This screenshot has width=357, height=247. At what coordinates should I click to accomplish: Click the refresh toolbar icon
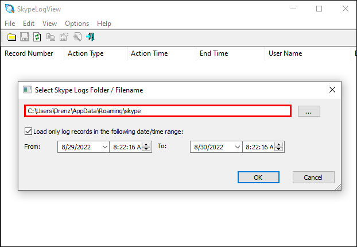(x=37, y=37)
